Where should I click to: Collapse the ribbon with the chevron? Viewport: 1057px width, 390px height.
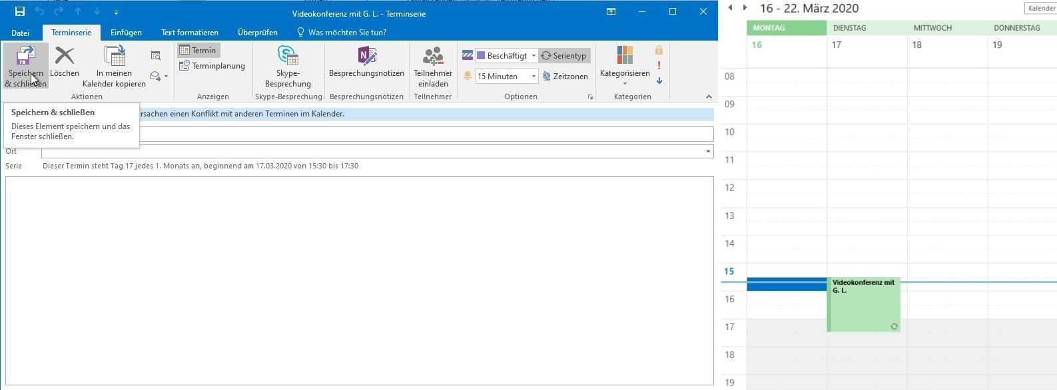tap(709, 97)
